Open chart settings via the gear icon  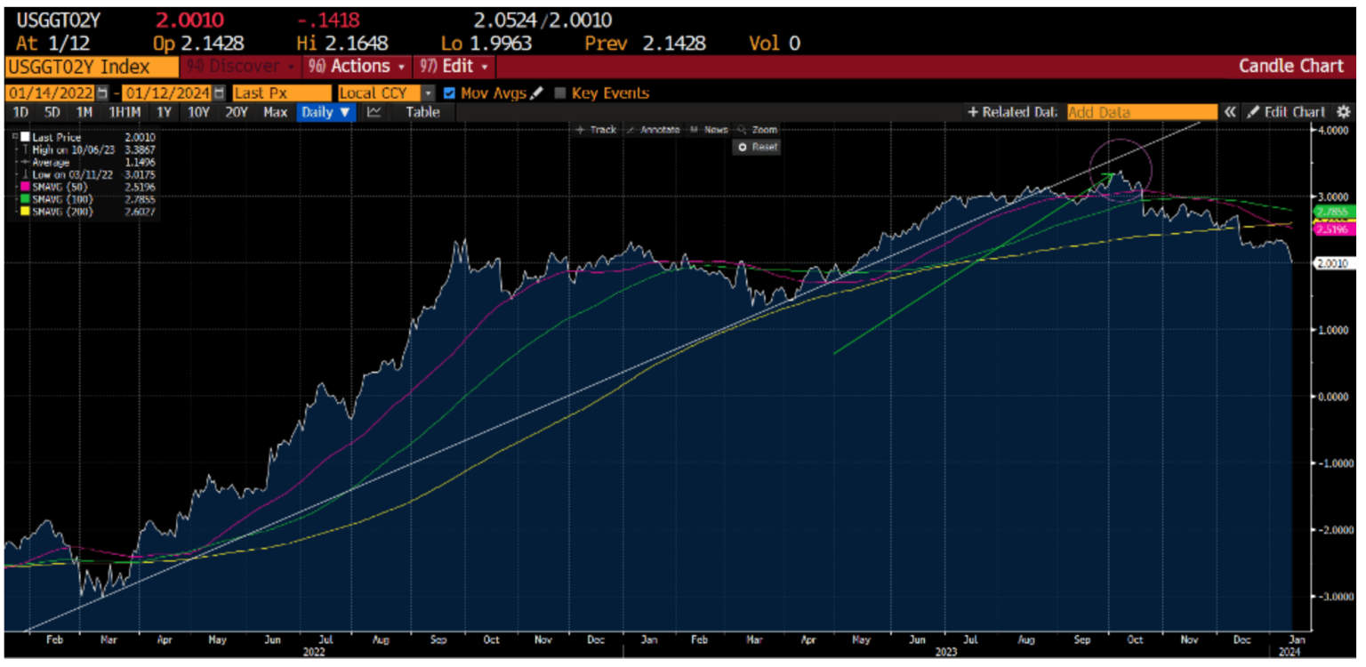[1345, 112]
